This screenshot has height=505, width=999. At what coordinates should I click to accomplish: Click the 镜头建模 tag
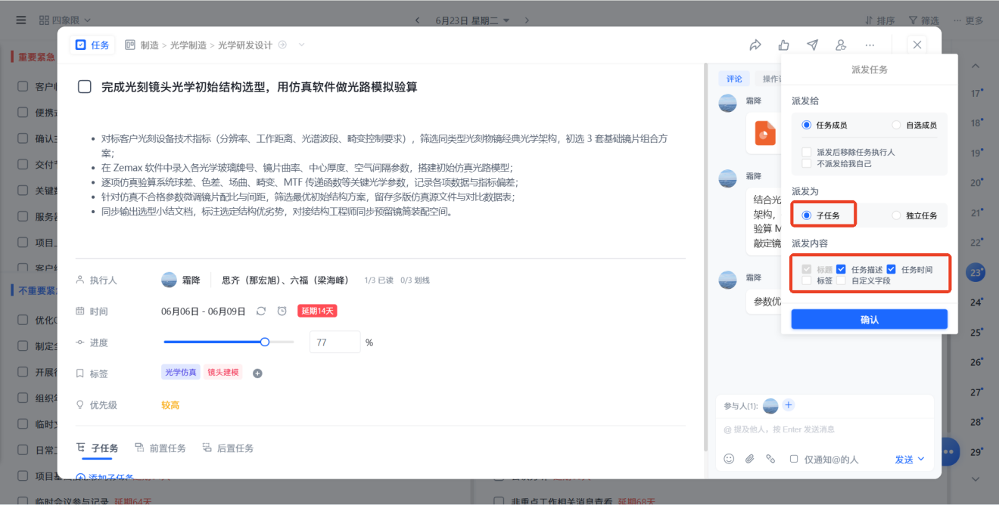point(223,372)
